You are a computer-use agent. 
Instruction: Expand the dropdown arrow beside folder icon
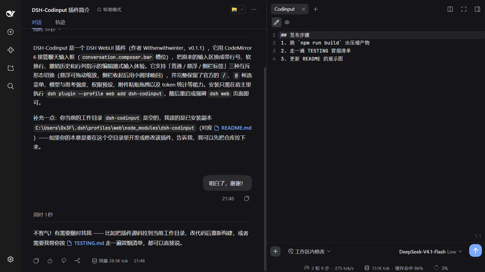(242, 9)
